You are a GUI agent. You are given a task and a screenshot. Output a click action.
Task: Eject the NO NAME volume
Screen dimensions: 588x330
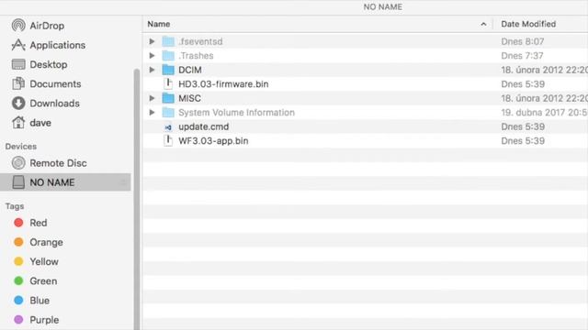pyautogui.click(x=123, y=182)
